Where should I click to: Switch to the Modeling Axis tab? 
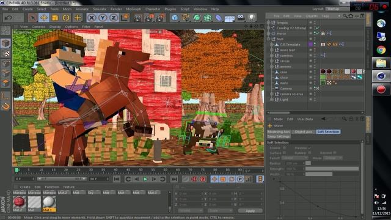tap(279, 131)
